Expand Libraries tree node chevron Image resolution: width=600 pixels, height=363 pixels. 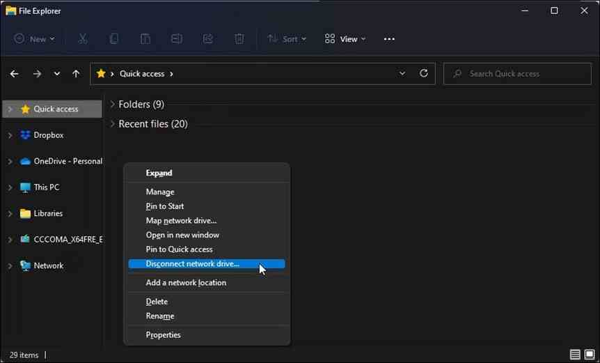[10, 214]
